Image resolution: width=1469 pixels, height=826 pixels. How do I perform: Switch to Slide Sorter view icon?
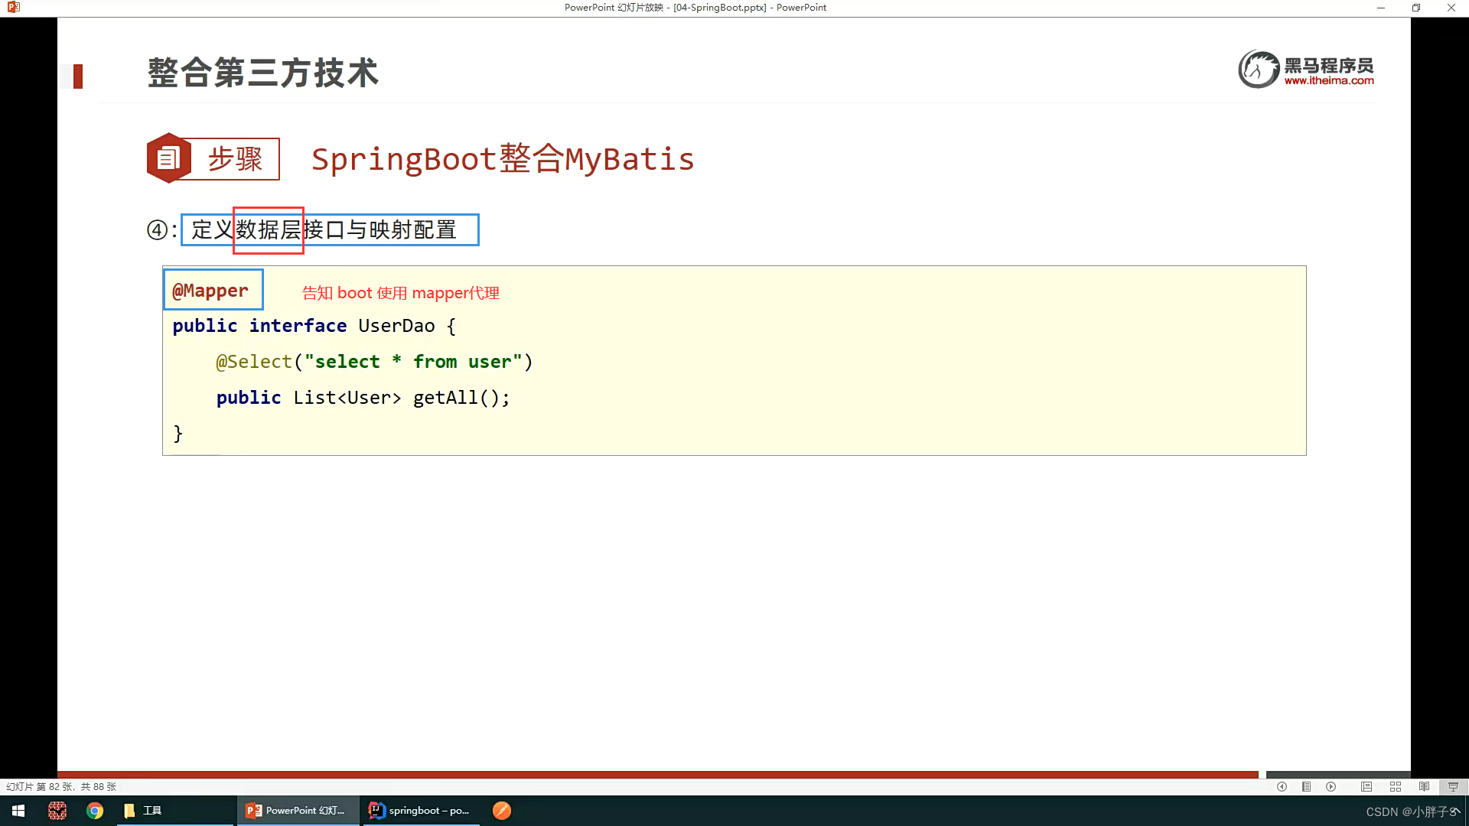(x=1396, y=786)
